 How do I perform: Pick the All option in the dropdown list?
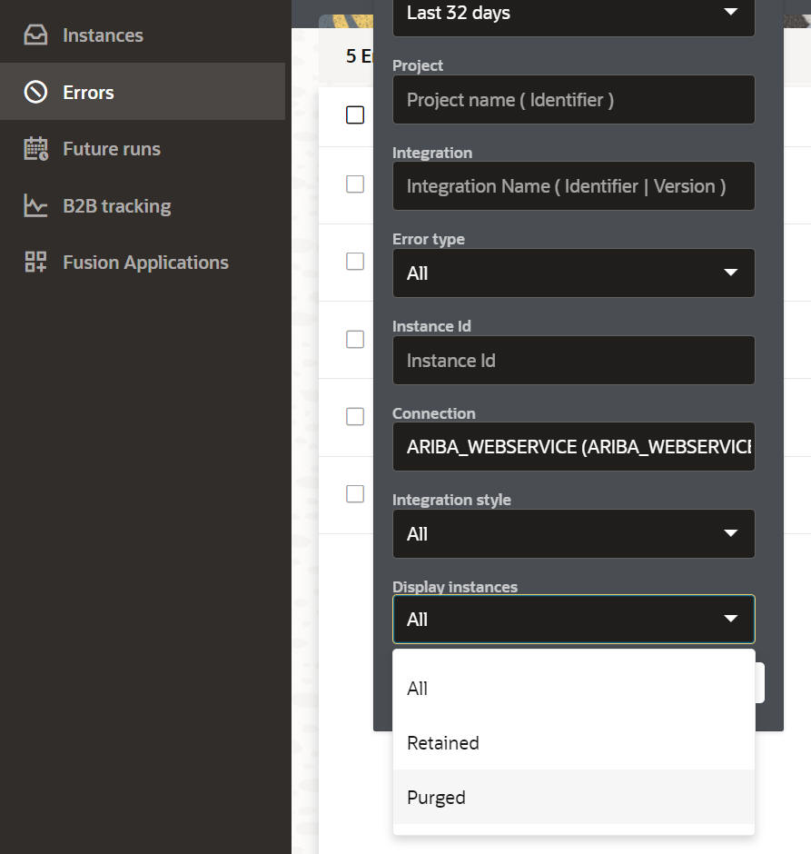(x=418, y=688)
